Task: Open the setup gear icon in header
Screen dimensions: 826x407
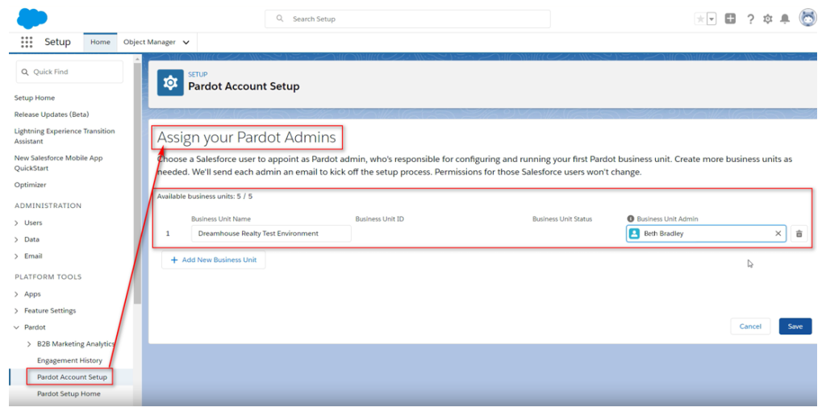Action: click(768, 19)
